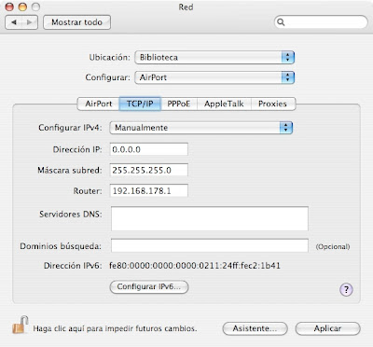The image size is (373, 347).
Task: Click the Aplicar button
Action: point(327,328)
